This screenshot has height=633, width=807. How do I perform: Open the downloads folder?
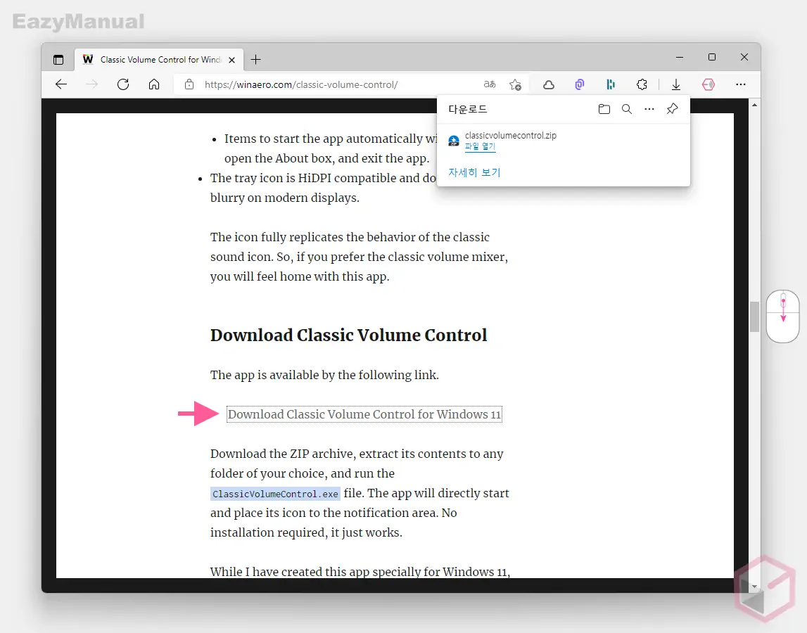[x=604, y=109]
